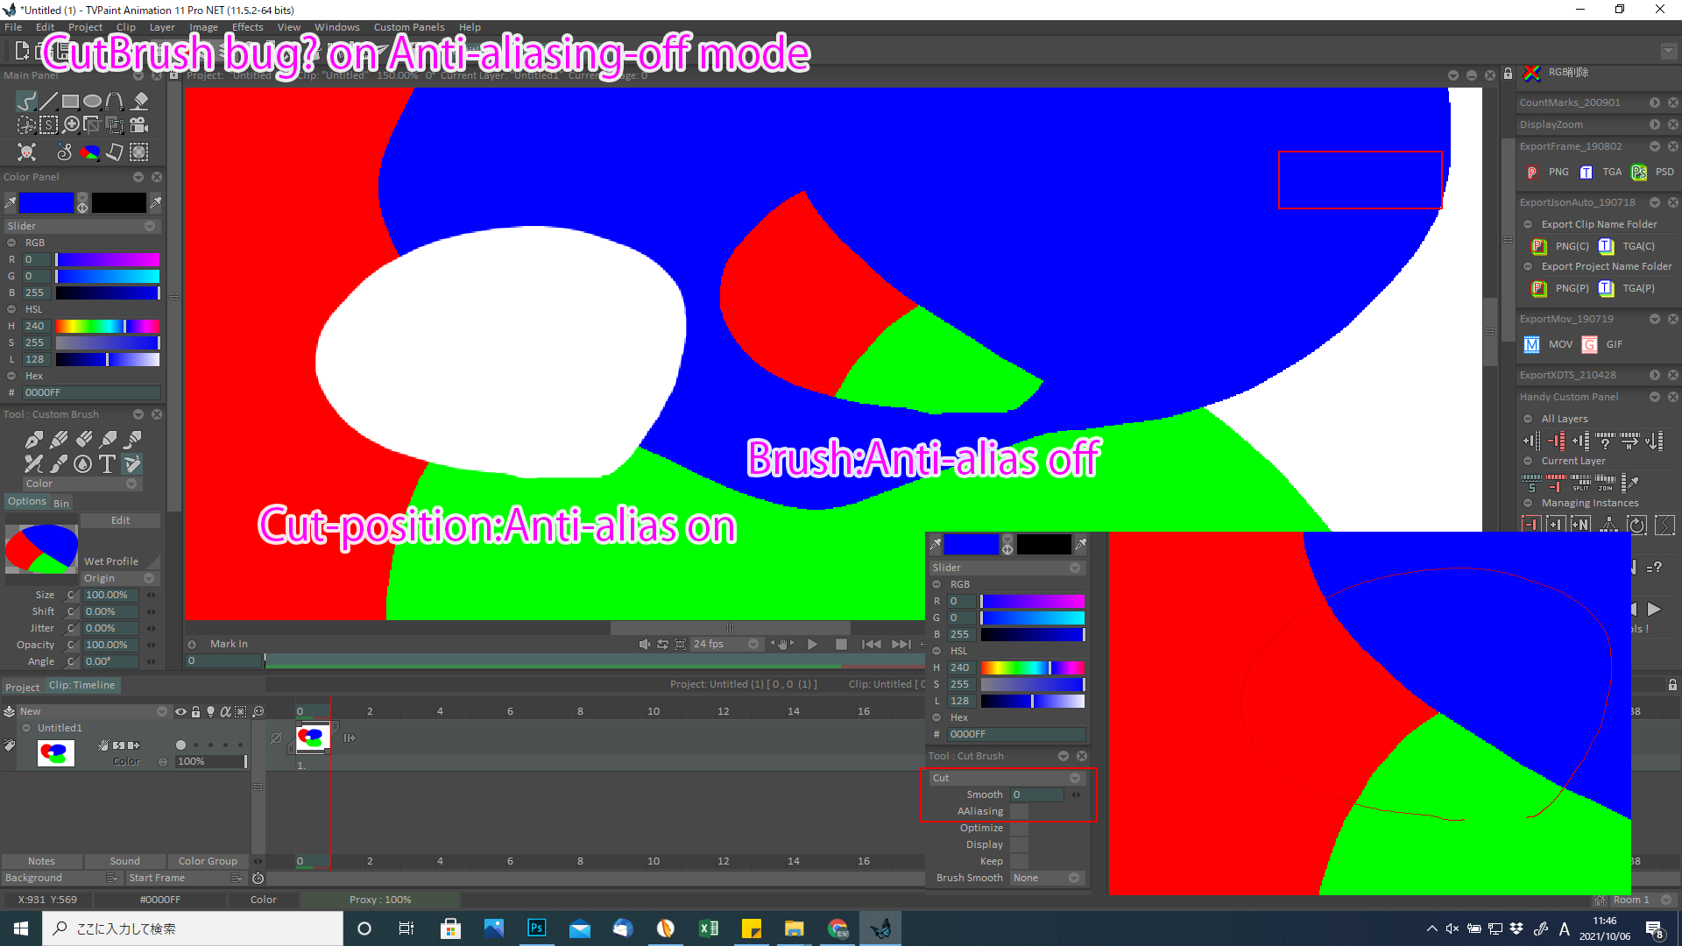Open the Slider mode dropdown in Color Panel
Viewport: 1682px width, 946px height.
pos(81,226)
